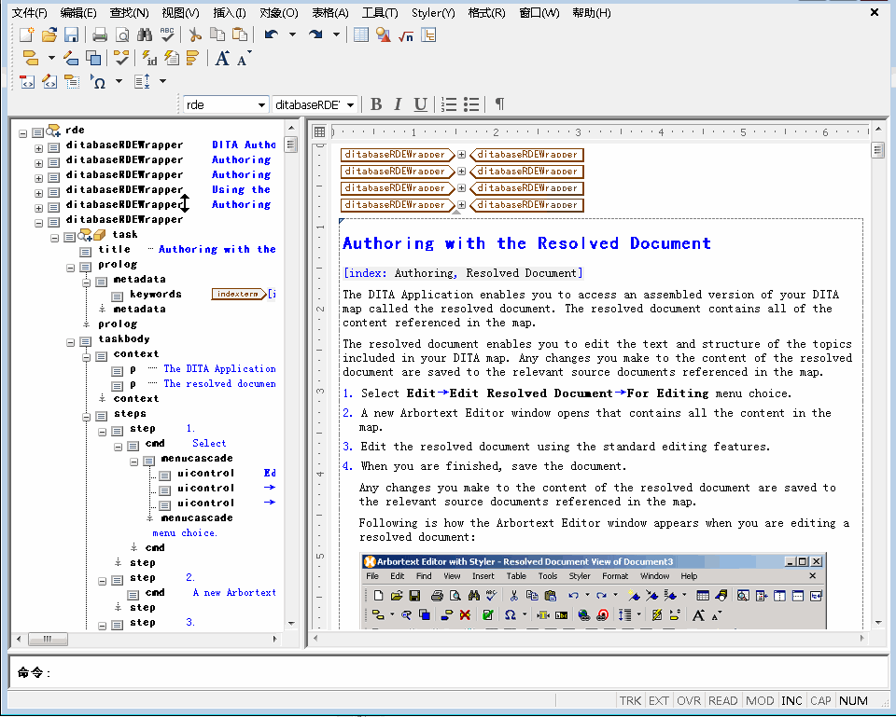Click the document map tree icon in toolbar
896x717 pixels.
[428, 34]
